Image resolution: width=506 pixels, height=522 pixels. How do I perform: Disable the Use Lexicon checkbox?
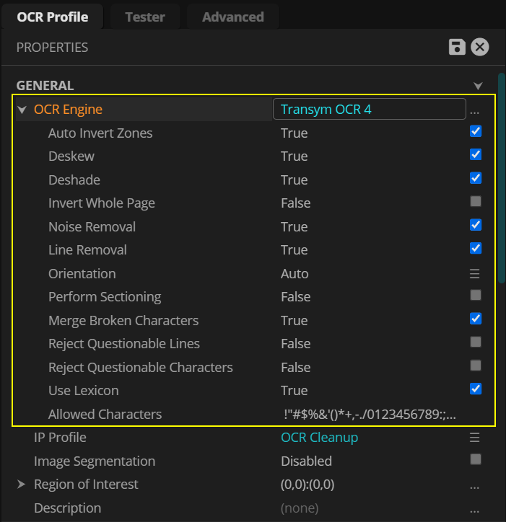pyautogui.click(x=476, y=389)
